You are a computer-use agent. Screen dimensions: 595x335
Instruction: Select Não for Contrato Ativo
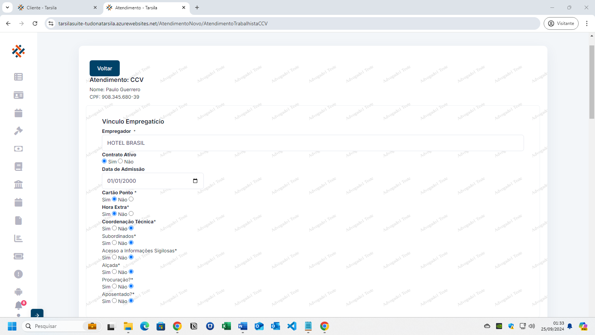(120, 161)
